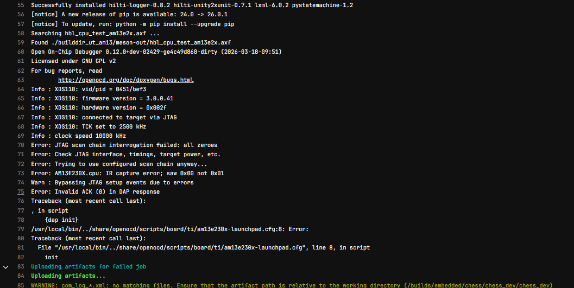The width and height of the screenshot is (574, 288).
Task: Select line number 75
Action: point(21,191)
